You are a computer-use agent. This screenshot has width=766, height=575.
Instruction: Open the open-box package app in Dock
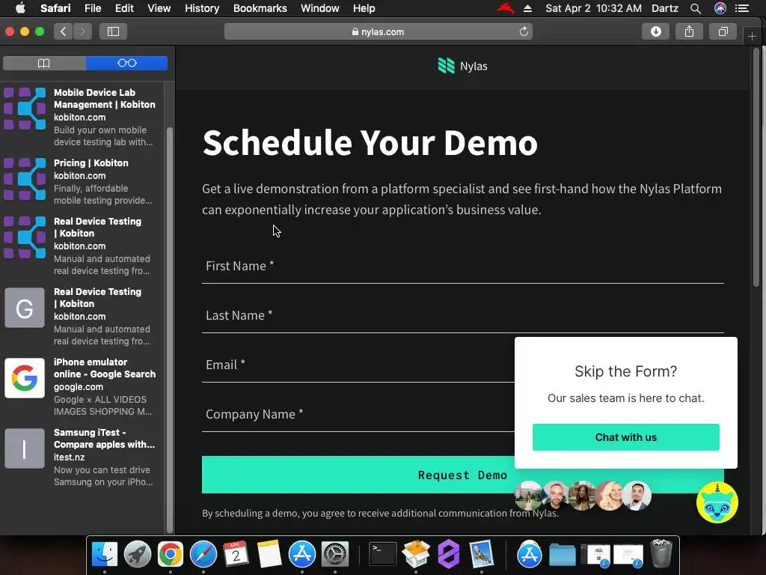pyautogui.click(x=416, y=555)
